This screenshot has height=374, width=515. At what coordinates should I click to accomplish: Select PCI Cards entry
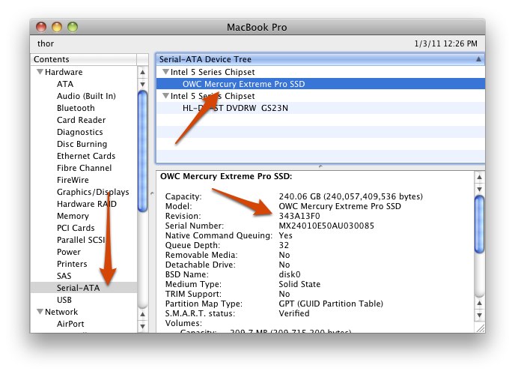coord(76,228)
